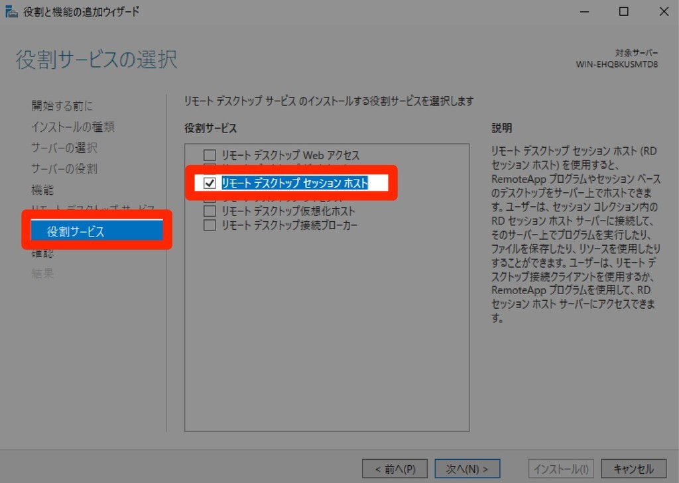Click the 役割サービス list heading
The image size is (679, 483).
point(210,128)
